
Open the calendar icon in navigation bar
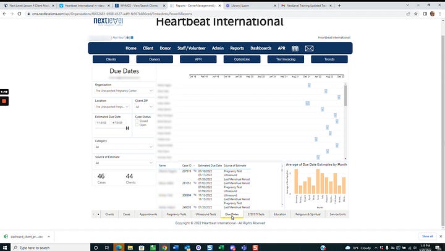pos(295,48)
